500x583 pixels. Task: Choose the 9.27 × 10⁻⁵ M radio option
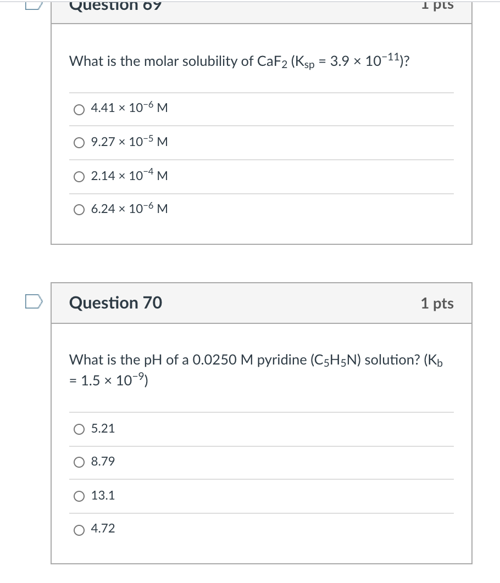pos(79,143)
